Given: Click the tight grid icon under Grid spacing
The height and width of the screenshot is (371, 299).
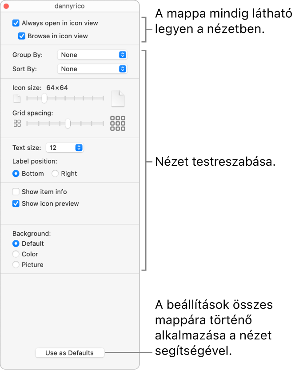Looking at the screenshot, I should (17, 123).
